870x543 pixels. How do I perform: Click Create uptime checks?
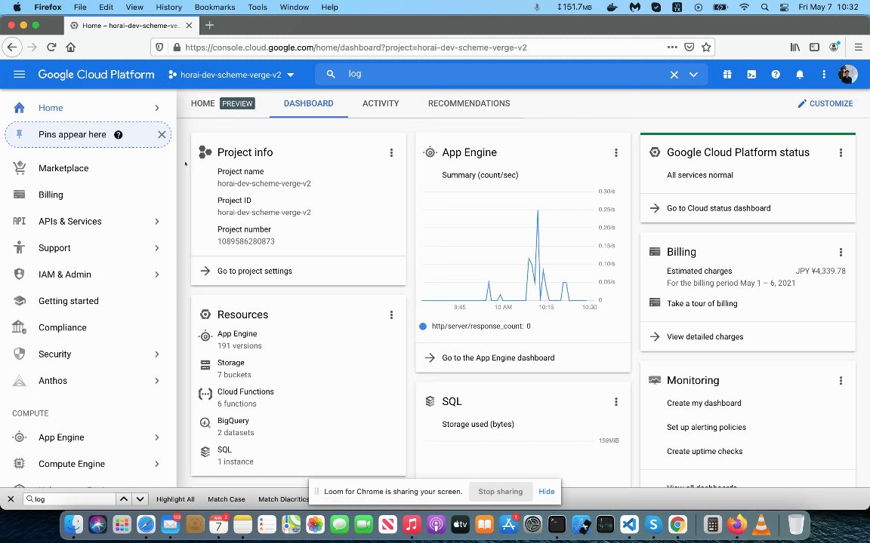[x=705, y=452]
